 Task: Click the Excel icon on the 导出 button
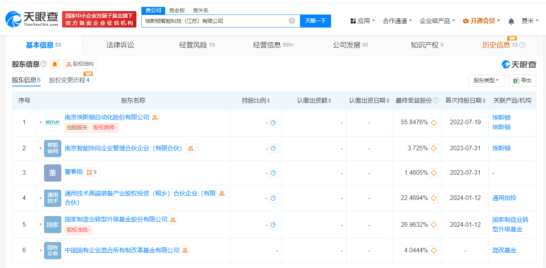tap(515, 80)
